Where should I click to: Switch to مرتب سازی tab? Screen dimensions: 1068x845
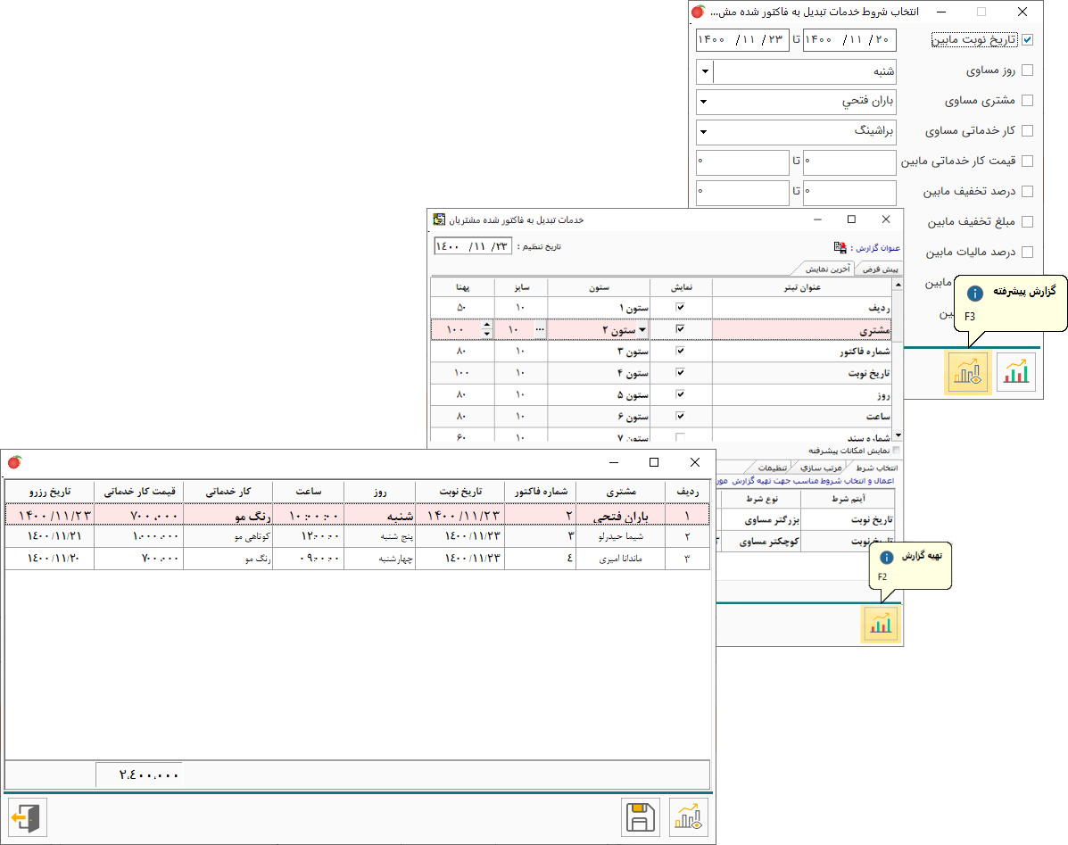point(821,468)
